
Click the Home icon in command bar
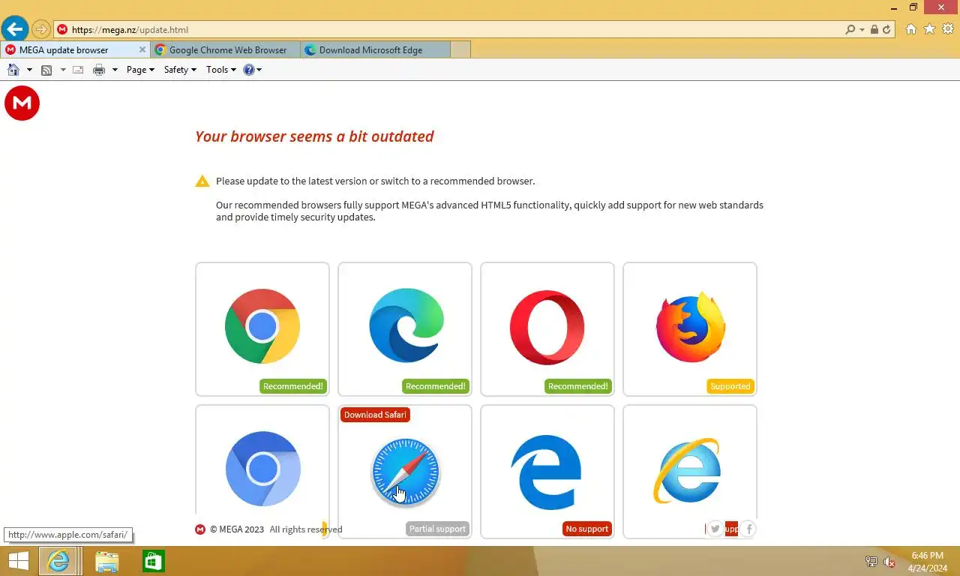[x=13, y=70]
